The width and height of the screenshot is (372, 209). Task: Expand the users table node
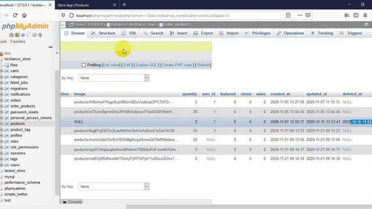click(x=2, y=165)
